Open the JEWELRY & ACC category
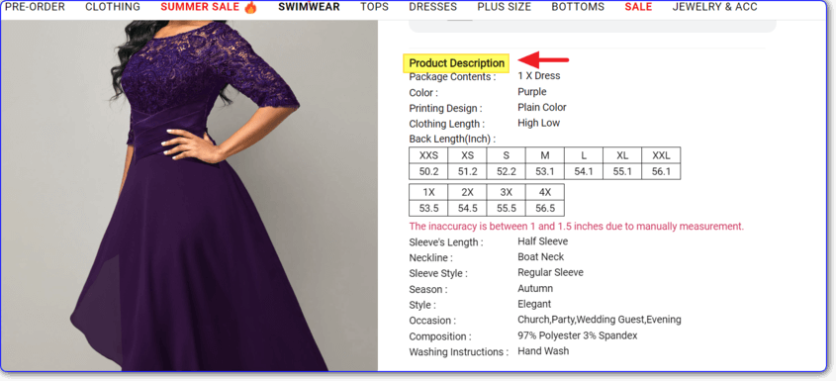 point(715,8)
